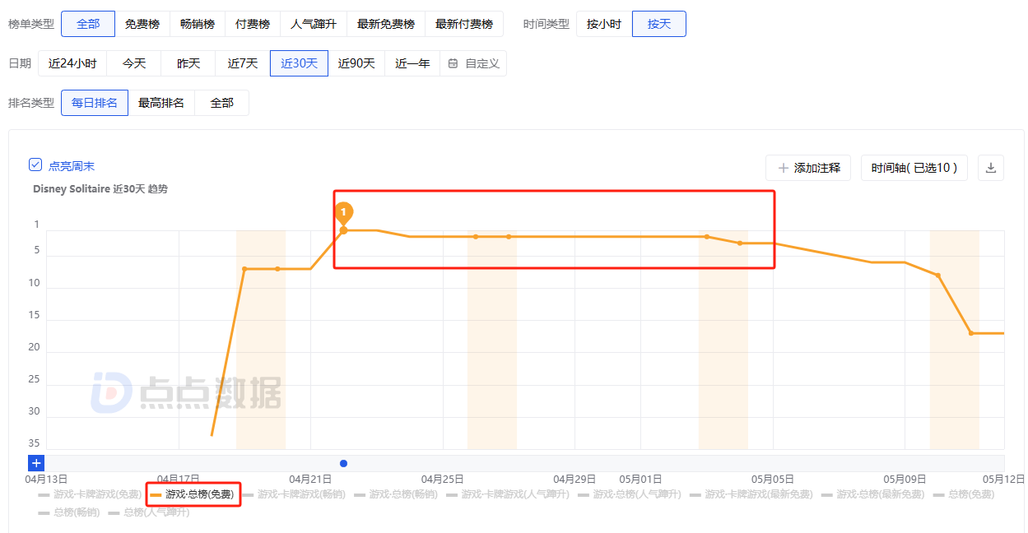Select the 近7天 date range
This screenshot has width=1028, height=533.
coord(242,63)
